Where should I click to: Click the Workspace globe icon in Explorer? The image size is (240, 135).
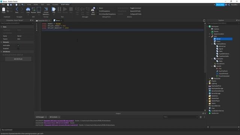click(x=210, y=27)
